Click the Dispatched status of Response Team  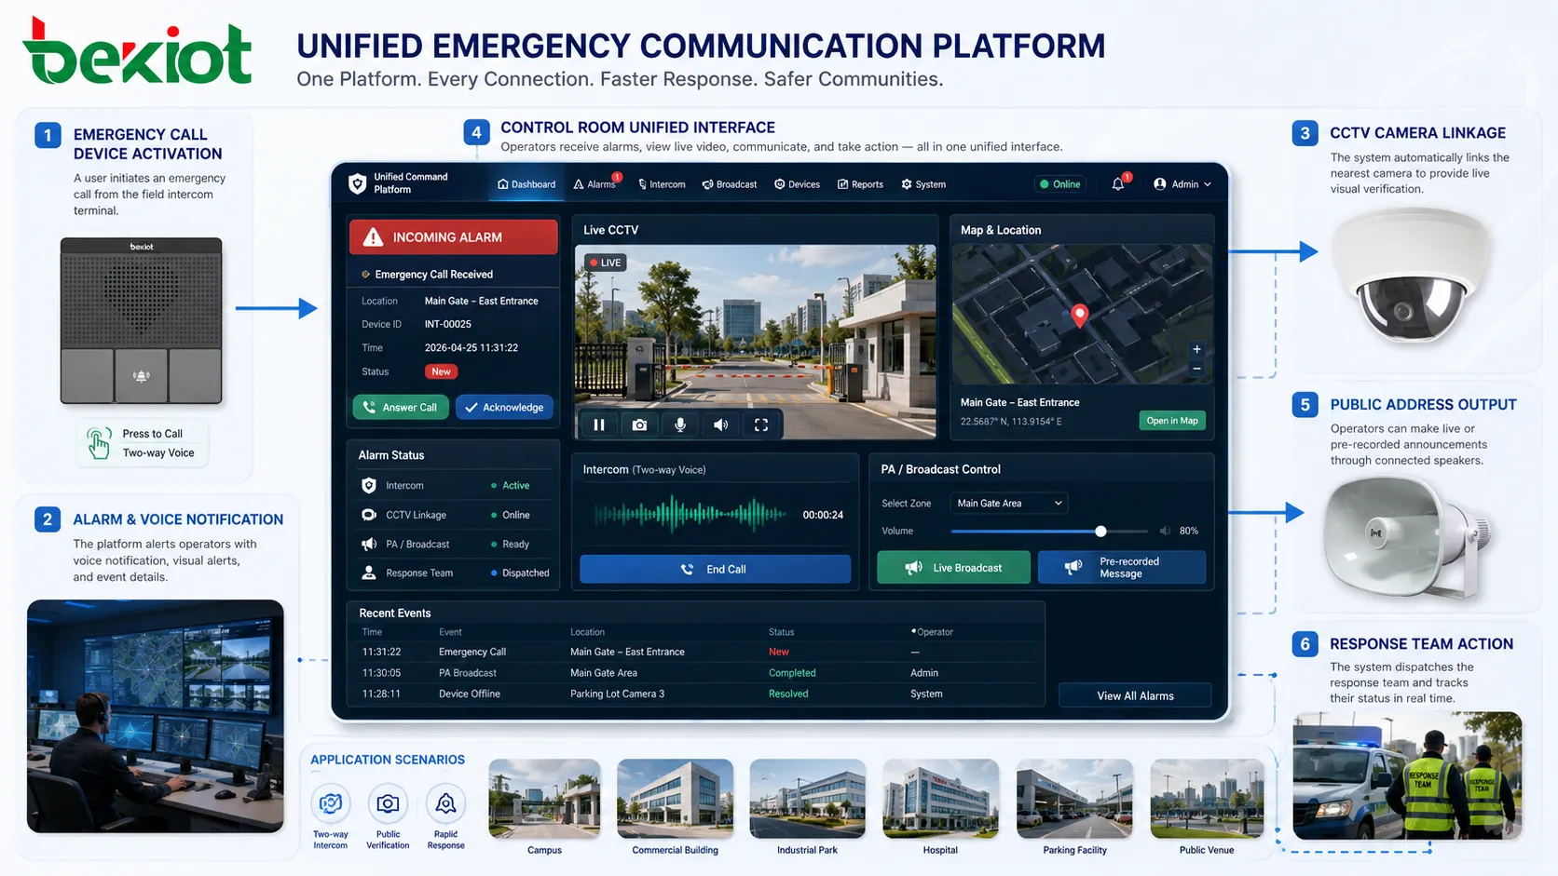pyautogui.click(x=526, y=573)
